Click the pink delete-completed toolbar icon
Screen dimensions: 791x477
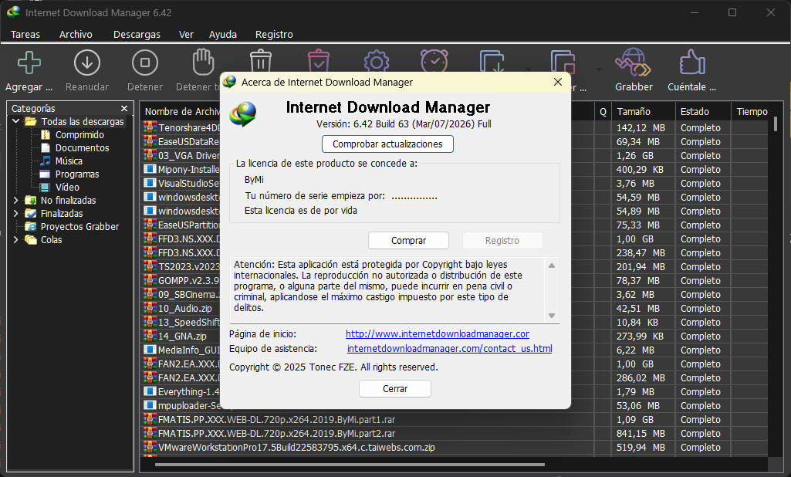(319, 60)
